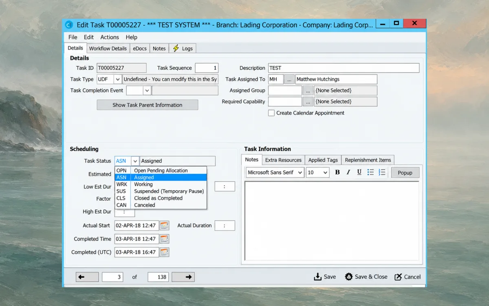Click the Popup button

coord(405,173)
